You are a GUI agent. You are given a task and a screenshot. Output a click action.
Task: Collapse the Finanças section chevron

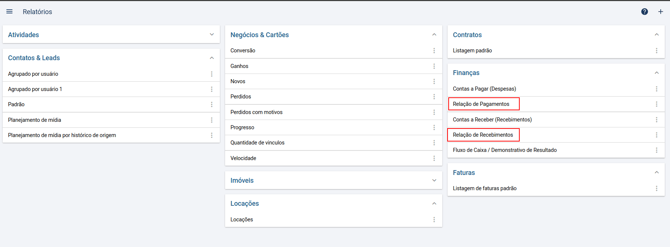(657, 73)
